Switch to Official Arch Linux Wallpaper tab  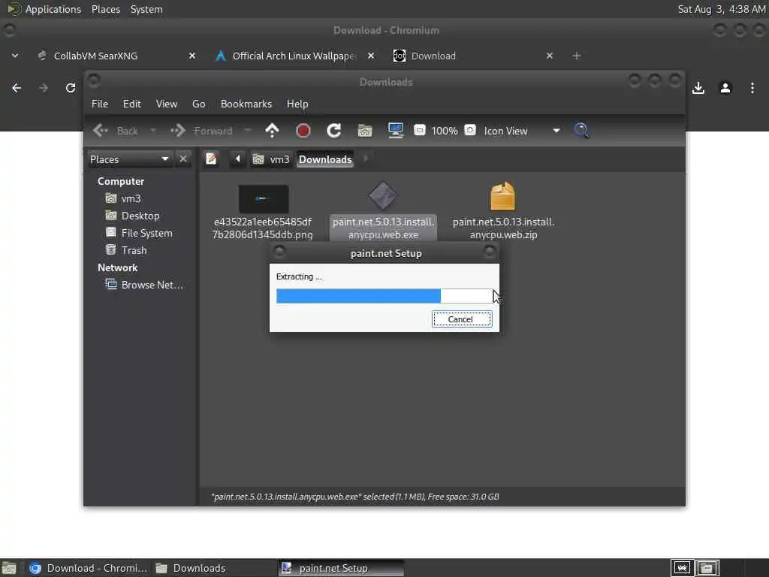[294, 56]
